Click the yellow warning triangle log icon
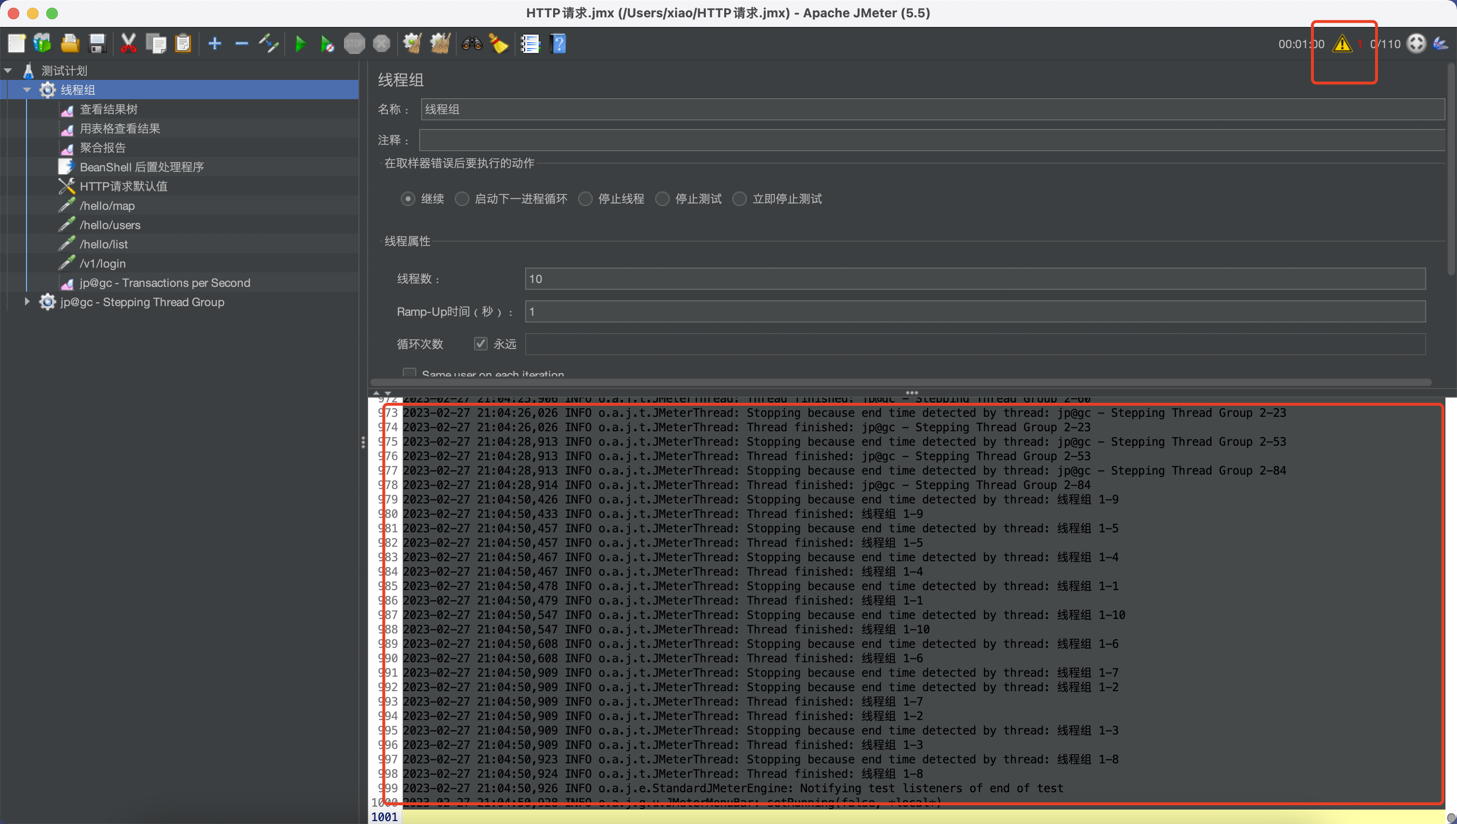This screenshot has height=824, width=1457. coord(1341,44)
